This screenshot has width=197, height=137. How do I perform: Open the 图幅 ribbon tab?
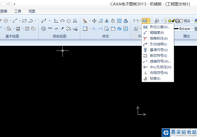click(3, 11)
